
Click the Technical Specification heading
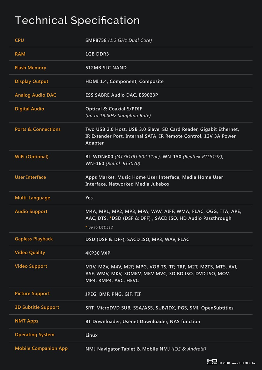77,20
